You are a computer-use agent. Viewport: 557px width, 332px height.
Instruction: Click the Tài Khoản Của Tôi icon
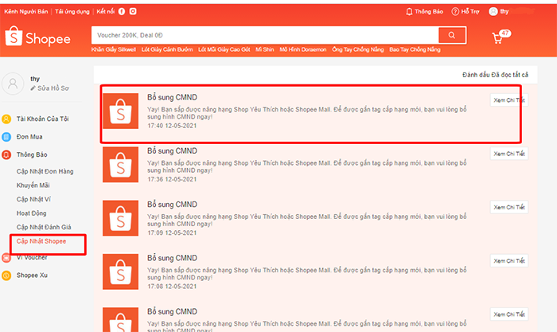(x=6, y=119)
